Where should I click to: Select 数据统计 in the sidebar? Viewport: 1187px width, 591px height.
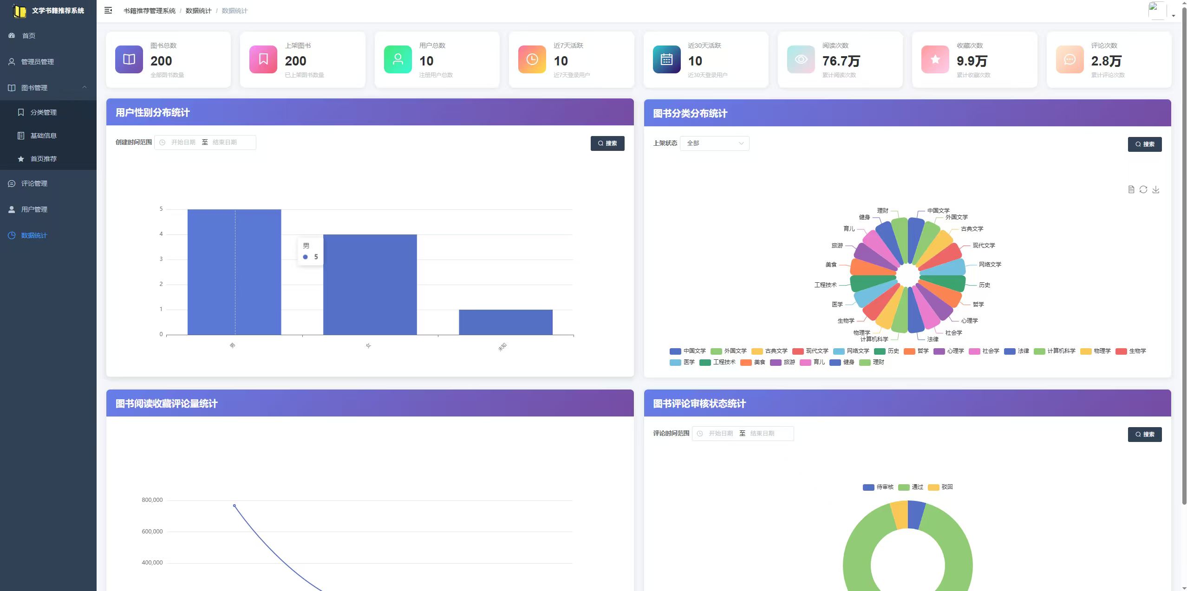48,235
